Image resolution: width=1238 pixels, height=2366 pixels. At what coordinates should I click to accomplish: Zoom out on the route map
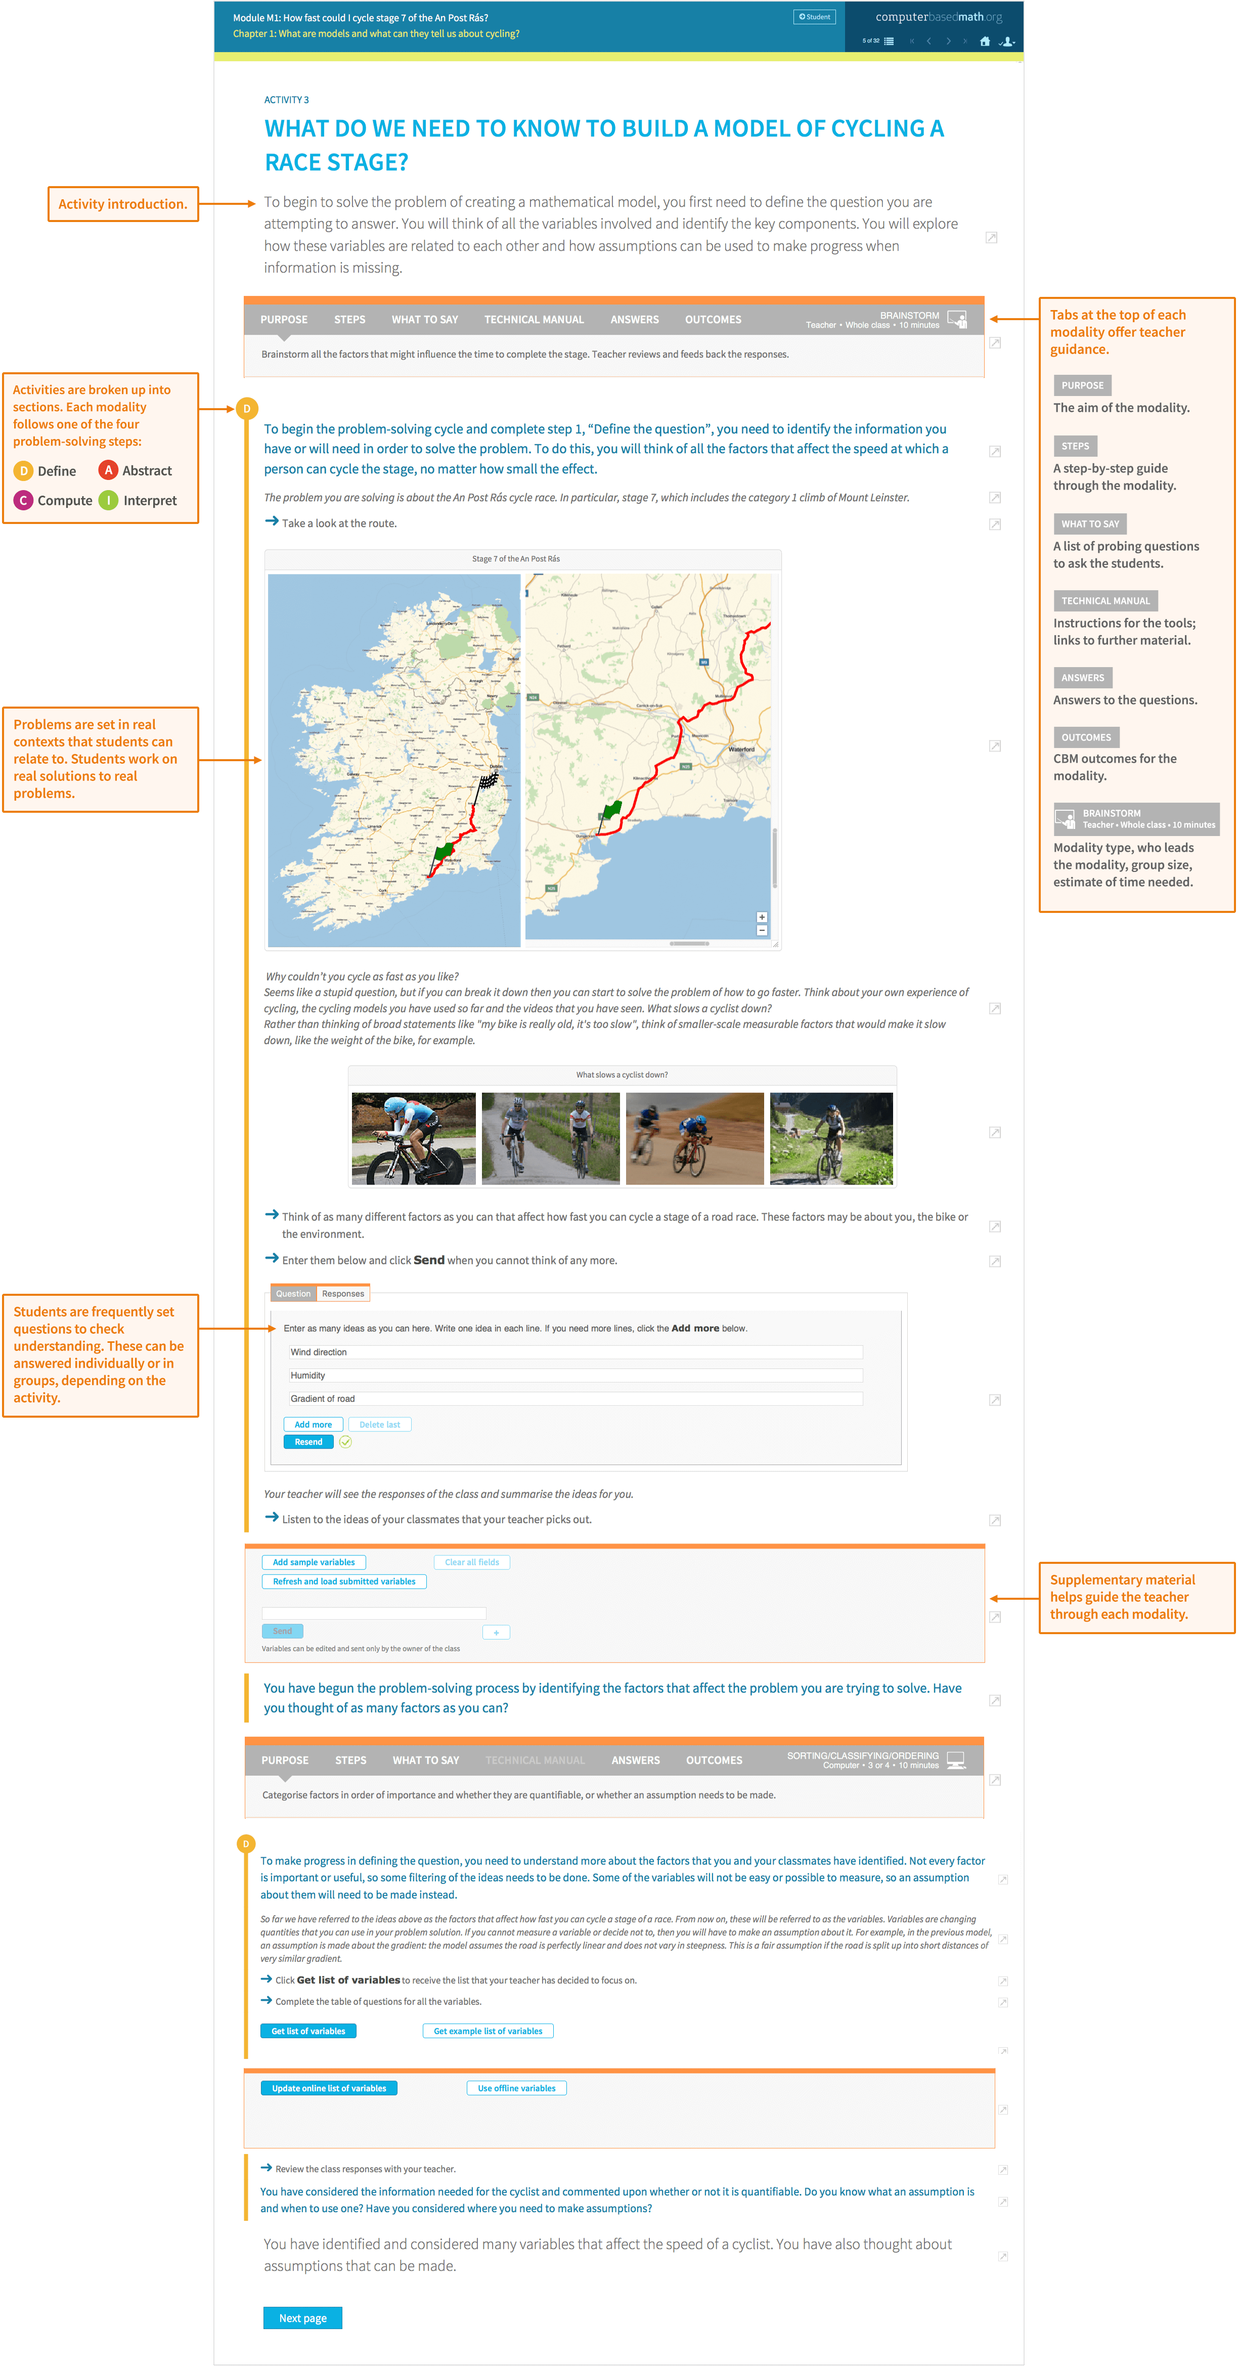click(x=761, y=931)
